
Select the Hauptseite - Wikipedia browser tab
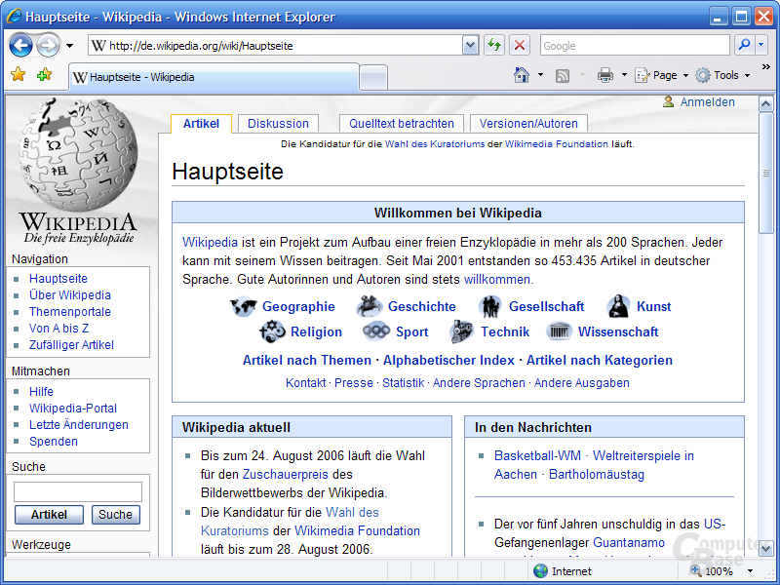point(214,77)
